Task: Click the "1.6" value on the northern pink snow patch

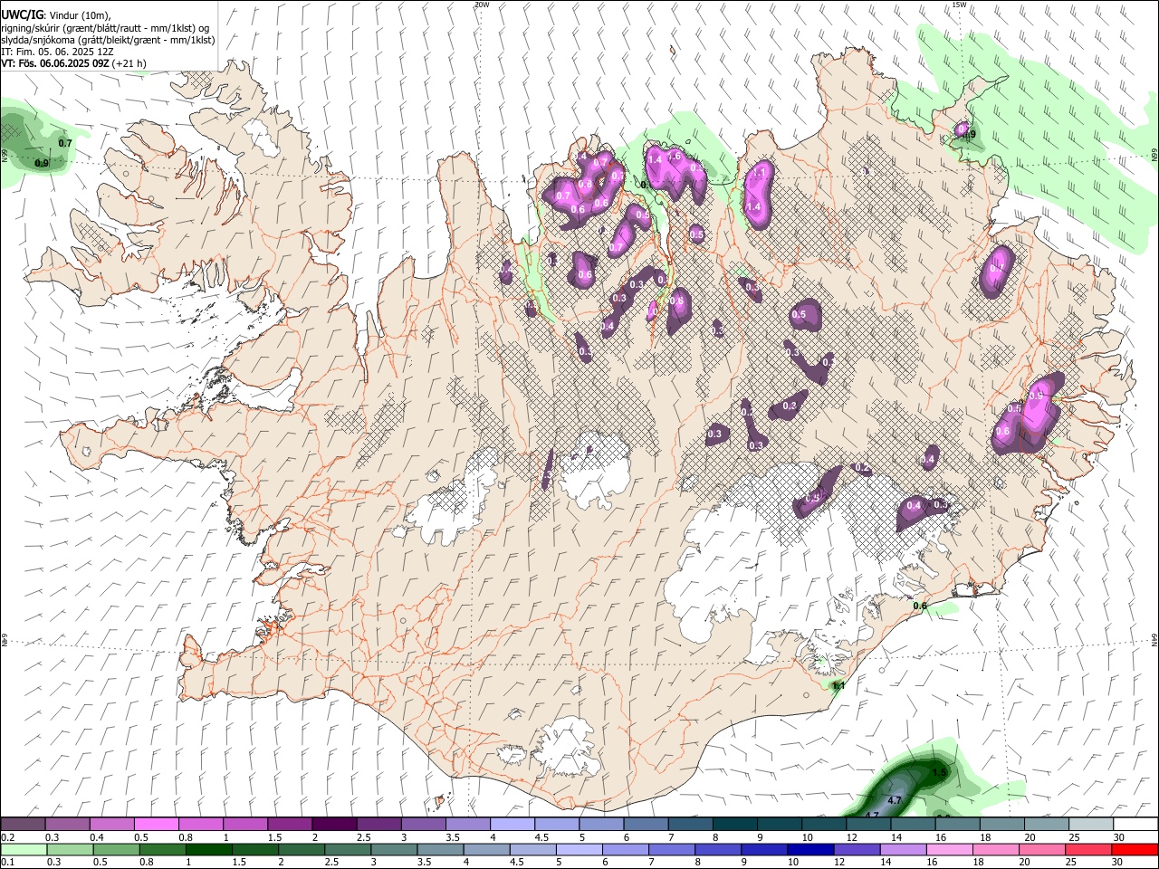Action: click(x=675, y=157)
